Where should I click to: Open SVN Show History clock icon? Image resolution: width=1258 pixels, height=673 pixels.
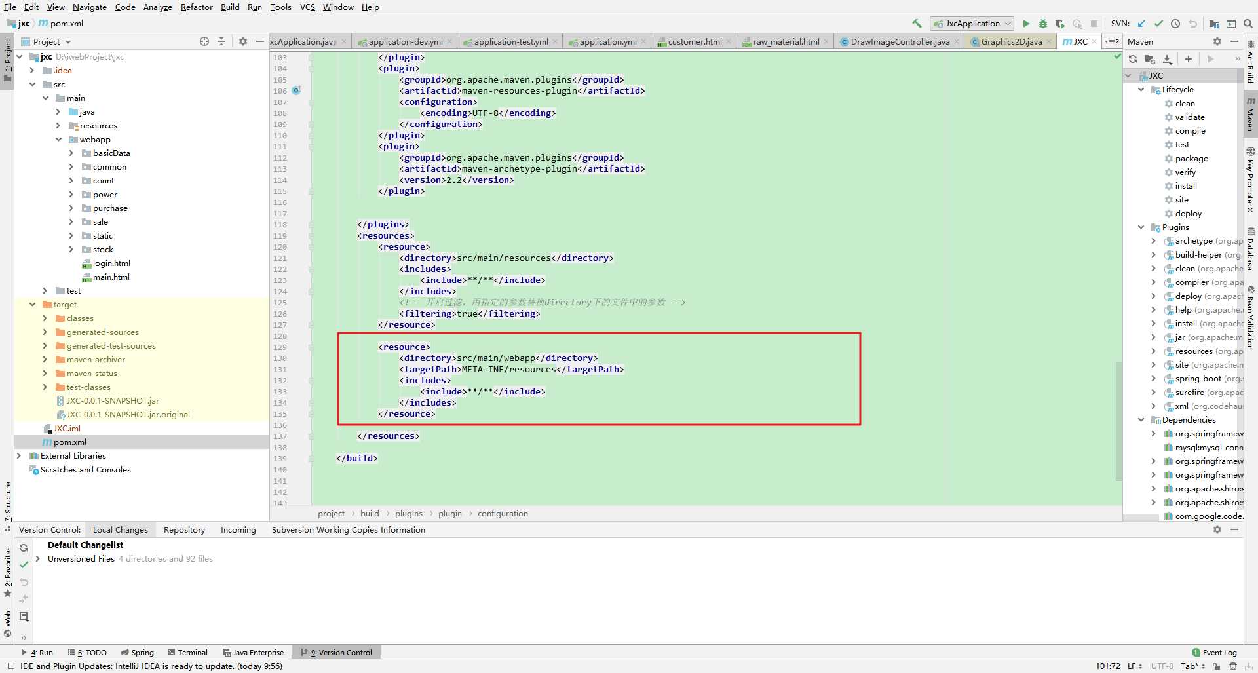1175,24
